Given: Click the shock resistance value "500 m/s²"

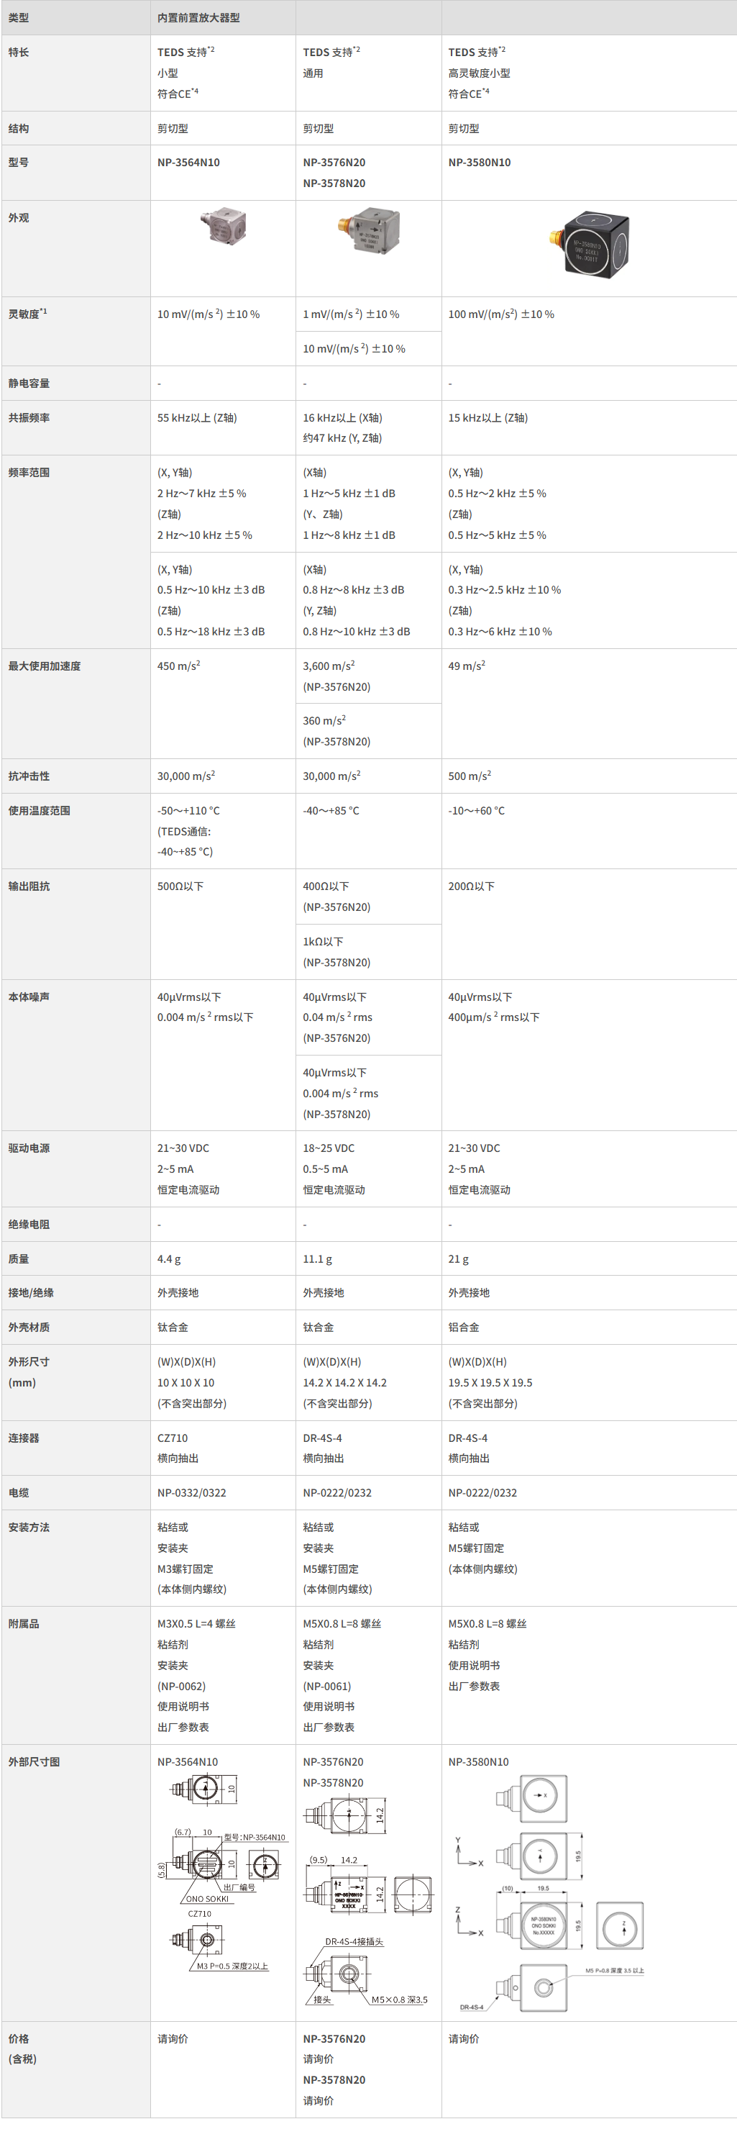Looking at the screenshot, I should (x=470, y=776).
